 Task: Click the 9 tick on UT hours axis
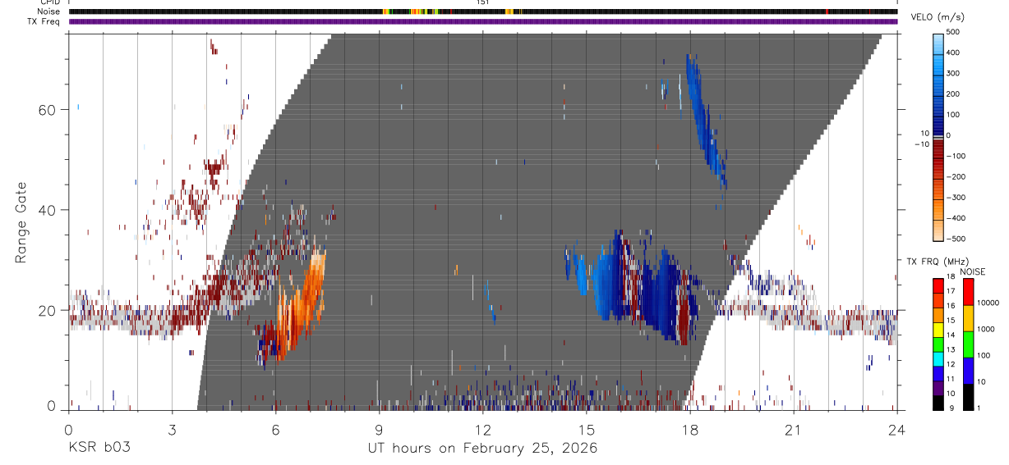379,429
